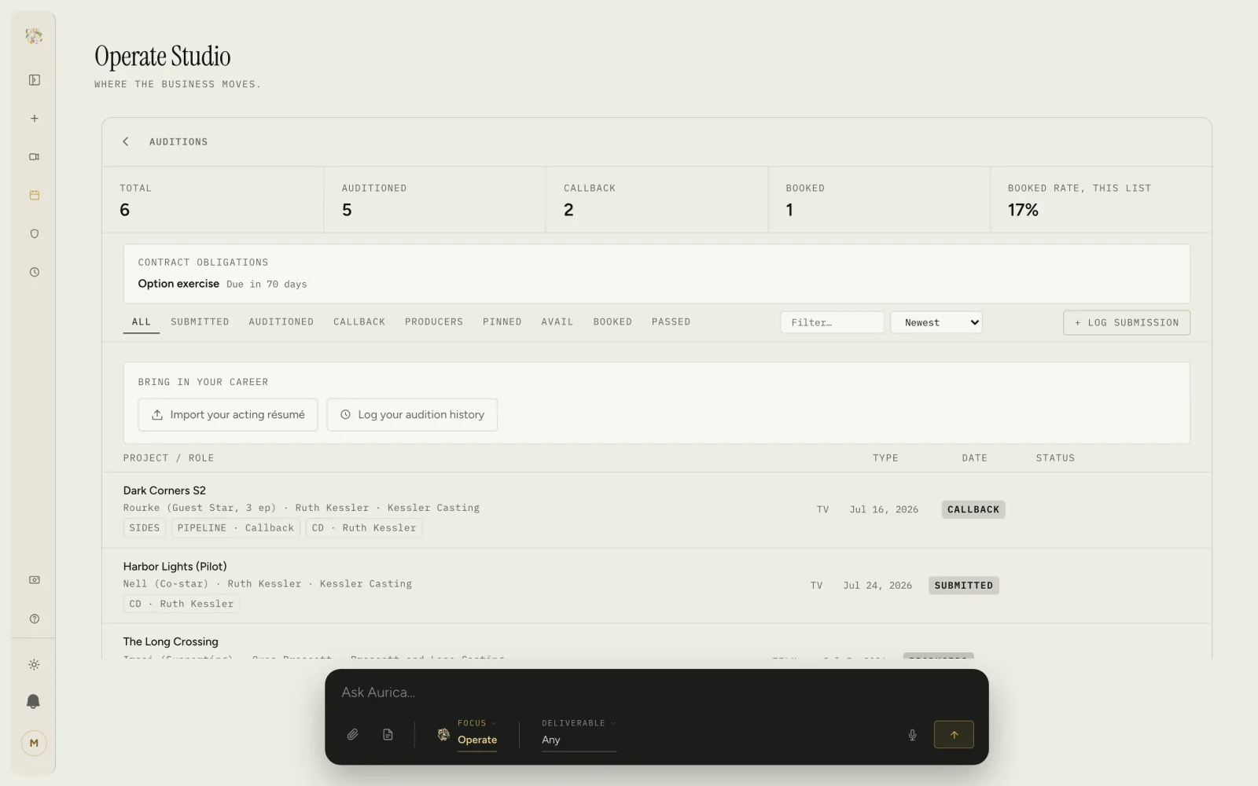The width and height of the screenshot is (1258, 786).
Task: Click the Aurica logo in the sidebar
Action: click(x=34, y=35)
